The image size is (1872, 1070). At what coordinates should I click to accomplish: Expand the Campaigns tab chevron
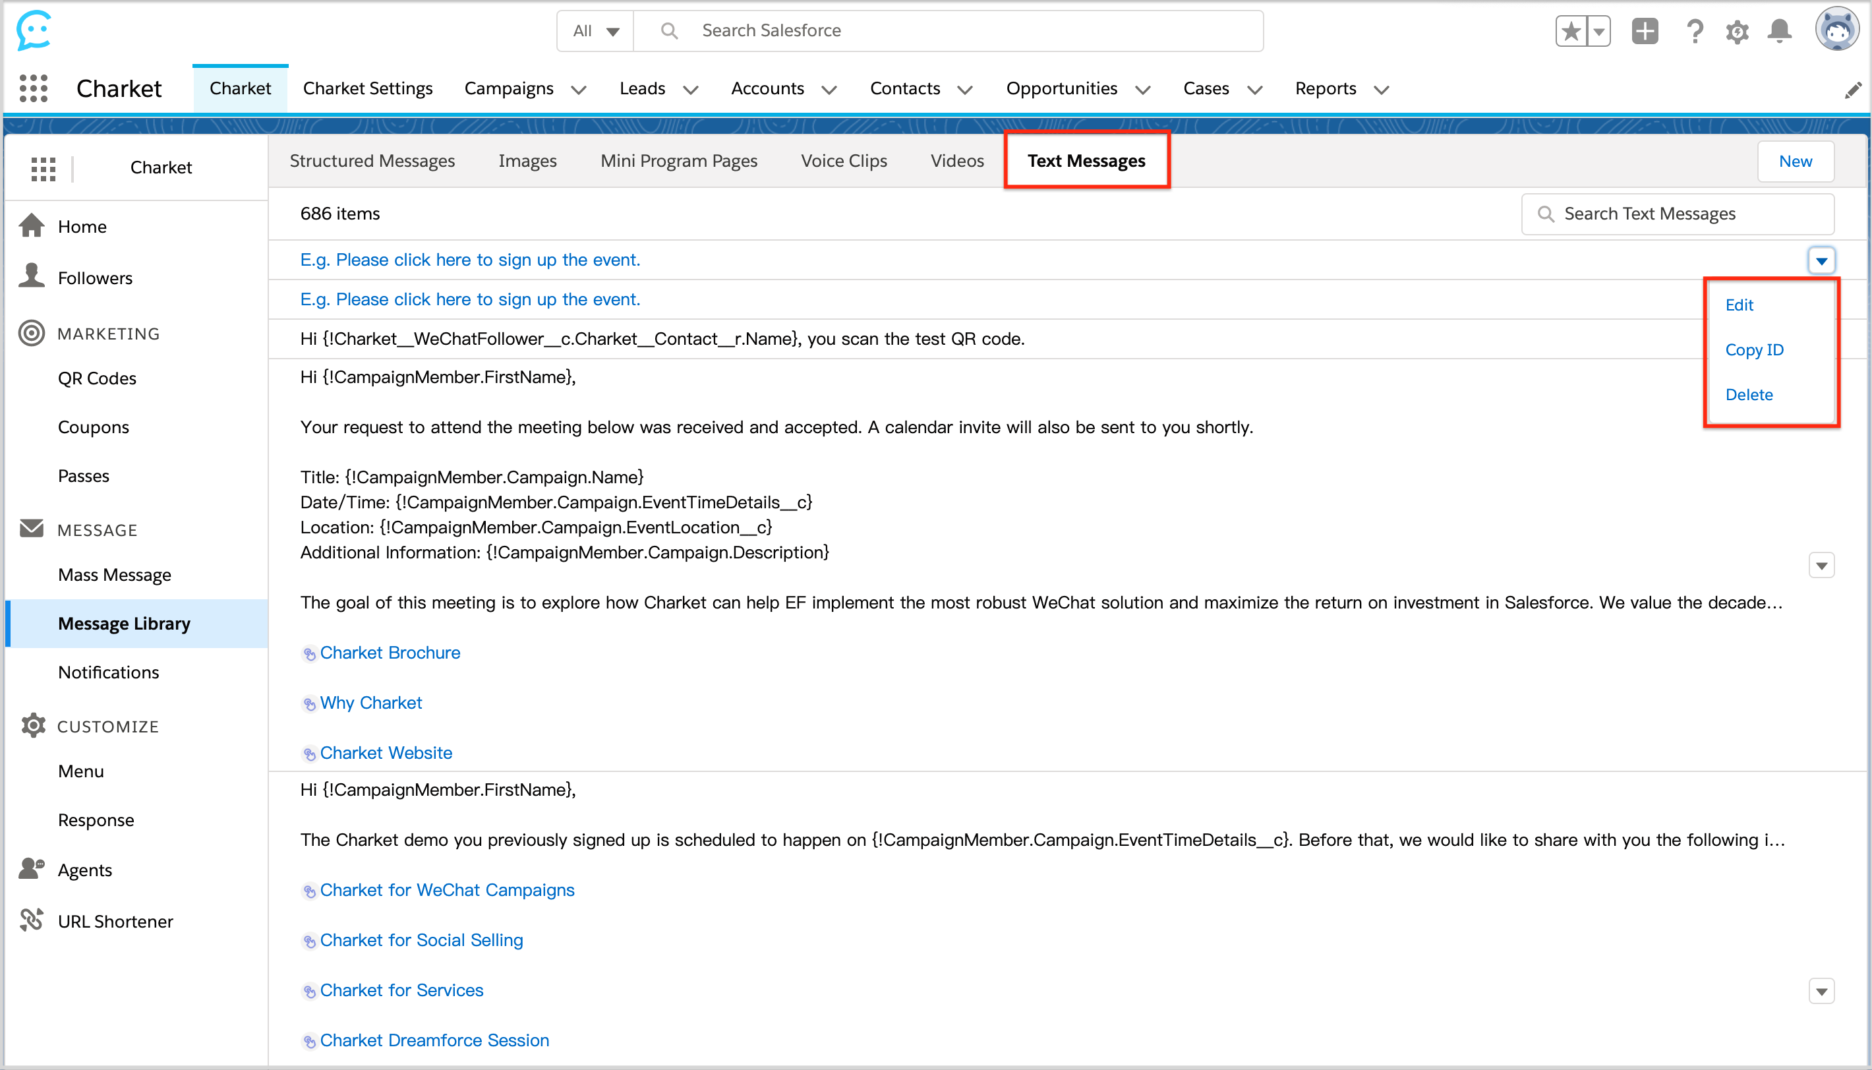[579, 90]
